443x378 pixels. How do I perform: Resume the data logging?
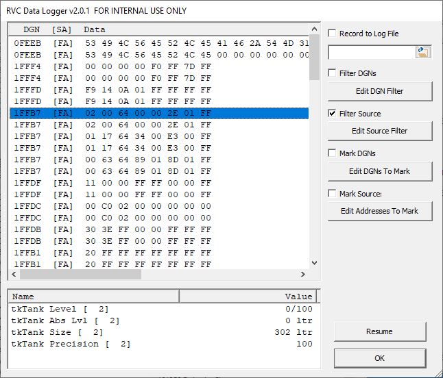380,331
